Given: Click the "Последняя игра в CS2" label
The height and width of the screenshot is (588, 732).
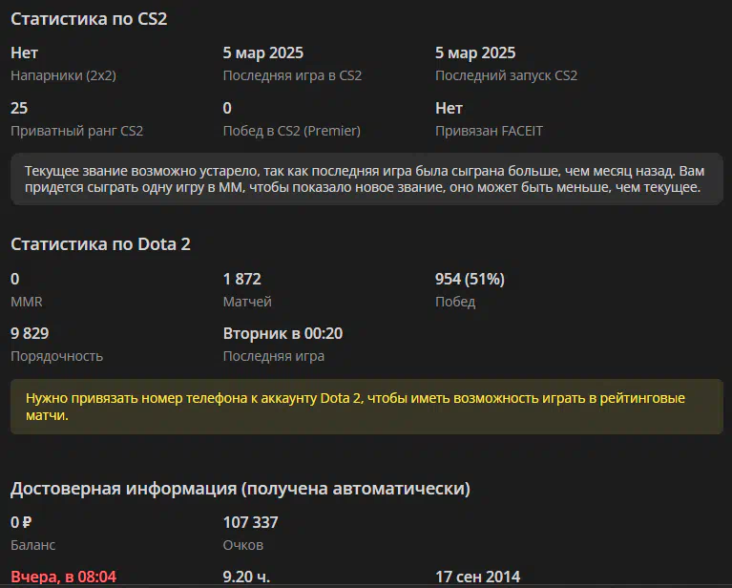Looking at the screenshot, I should click(292, 75).
